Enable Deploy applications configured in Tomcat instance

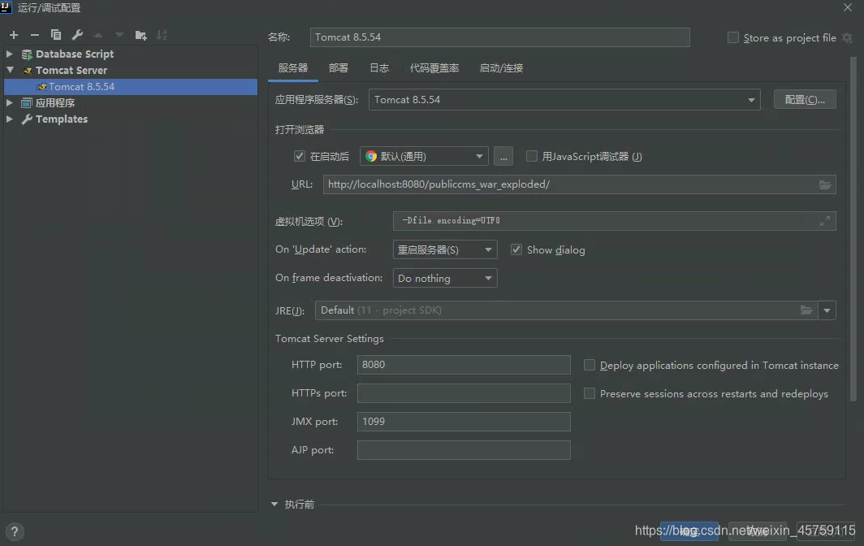click(x=590, y=365)
